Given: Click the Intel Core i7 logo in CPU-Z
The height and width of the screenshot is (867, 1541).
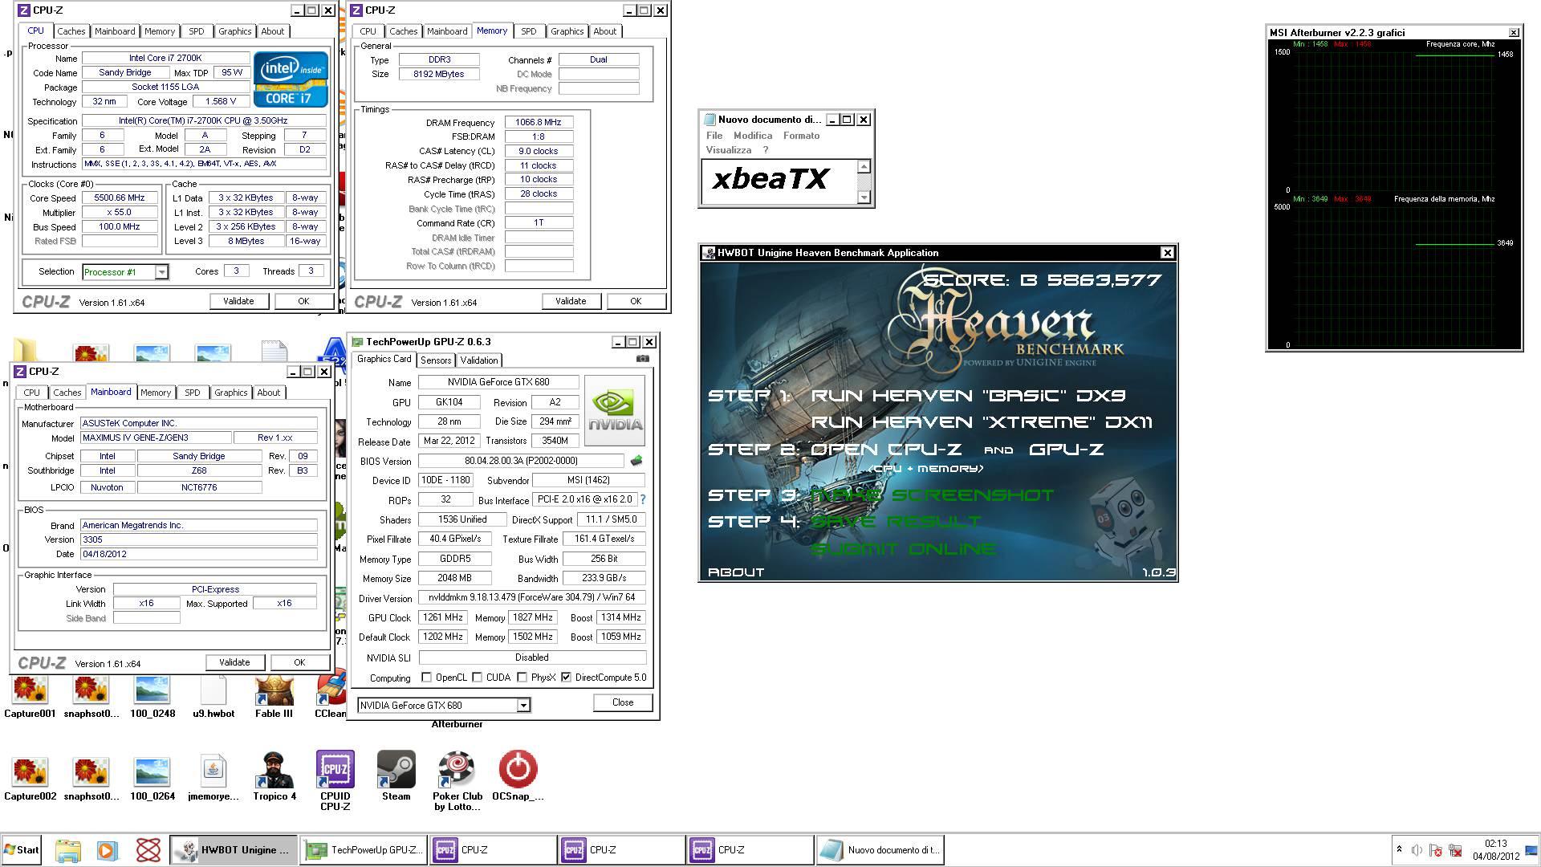Looking at the screenshot, I should (x=291, y=79).
